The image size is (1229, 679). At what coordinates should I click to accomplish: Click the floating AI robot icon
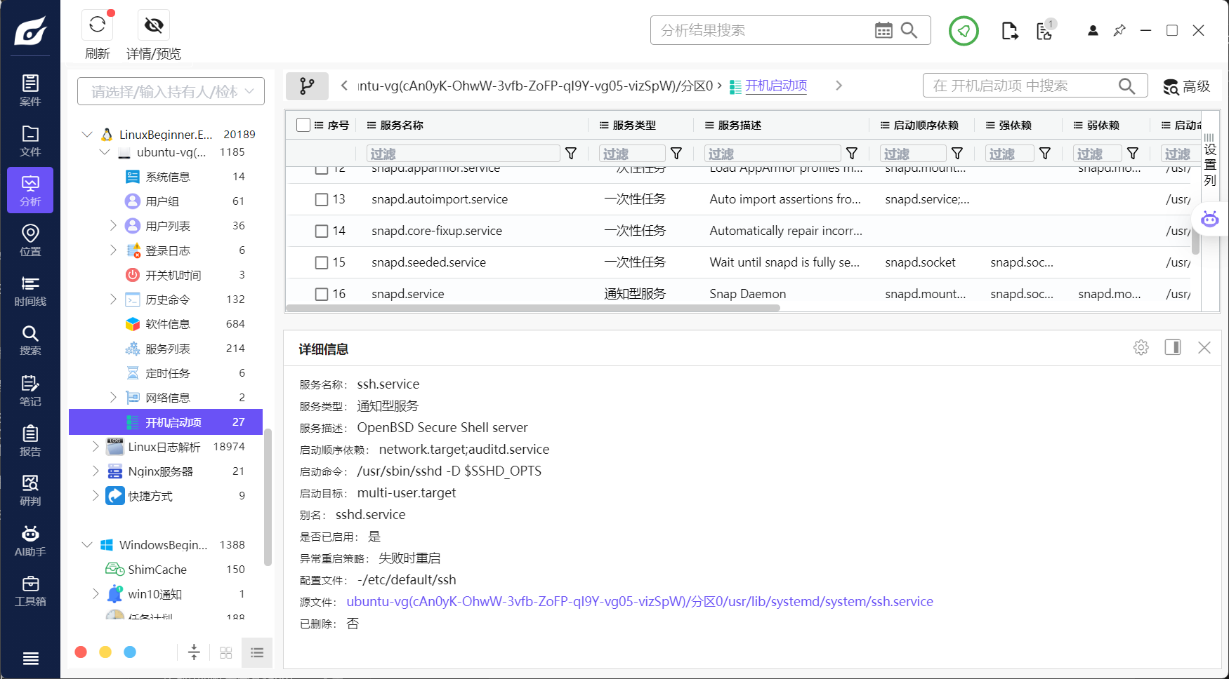tap(1209, 219)
